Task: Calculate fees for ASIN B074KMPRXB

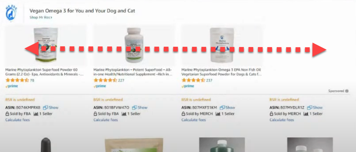Action: pos(17,120)
